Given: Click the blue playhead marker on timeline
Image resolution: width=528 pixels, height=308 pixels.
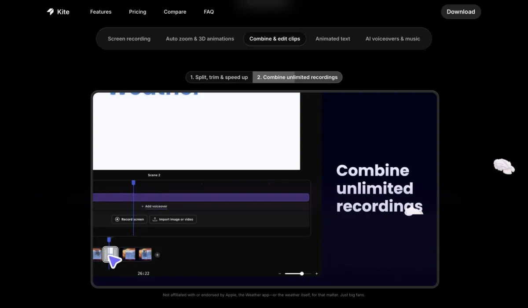Looking at the screenshot, I should 133,182.
